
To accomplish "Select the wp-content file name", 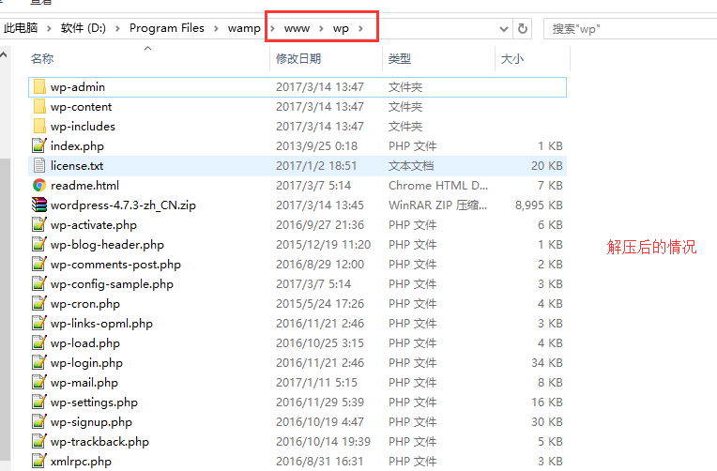I will 81,107.
